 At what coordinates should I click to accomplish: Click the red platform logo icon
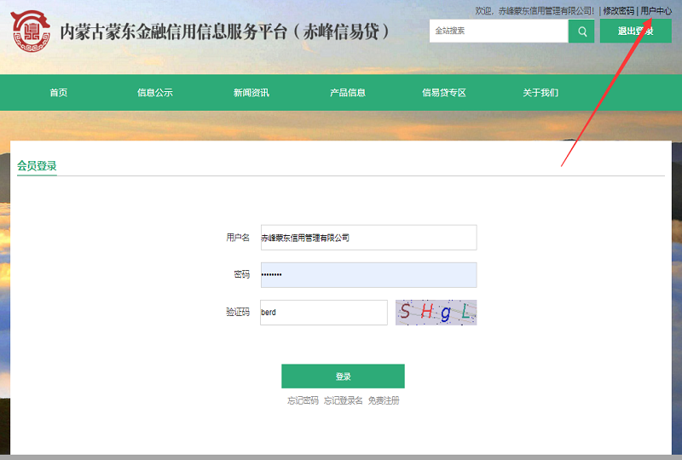[31, 32]
